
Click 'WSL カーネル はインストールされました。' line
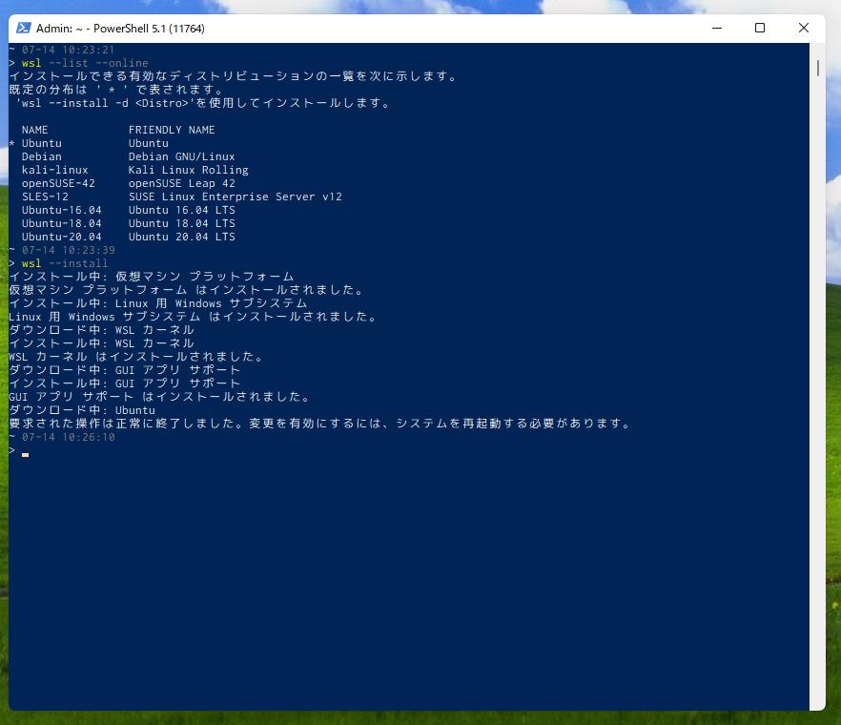pyautogui.click(x=135, y=357)
